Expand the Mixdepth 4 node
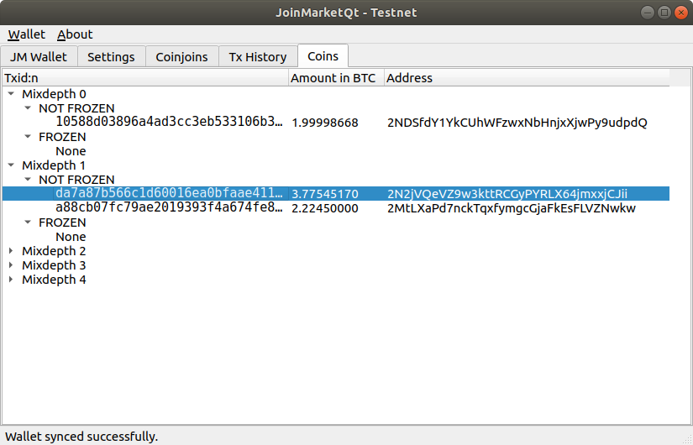 pyautogui.click(x=11, y=280)
